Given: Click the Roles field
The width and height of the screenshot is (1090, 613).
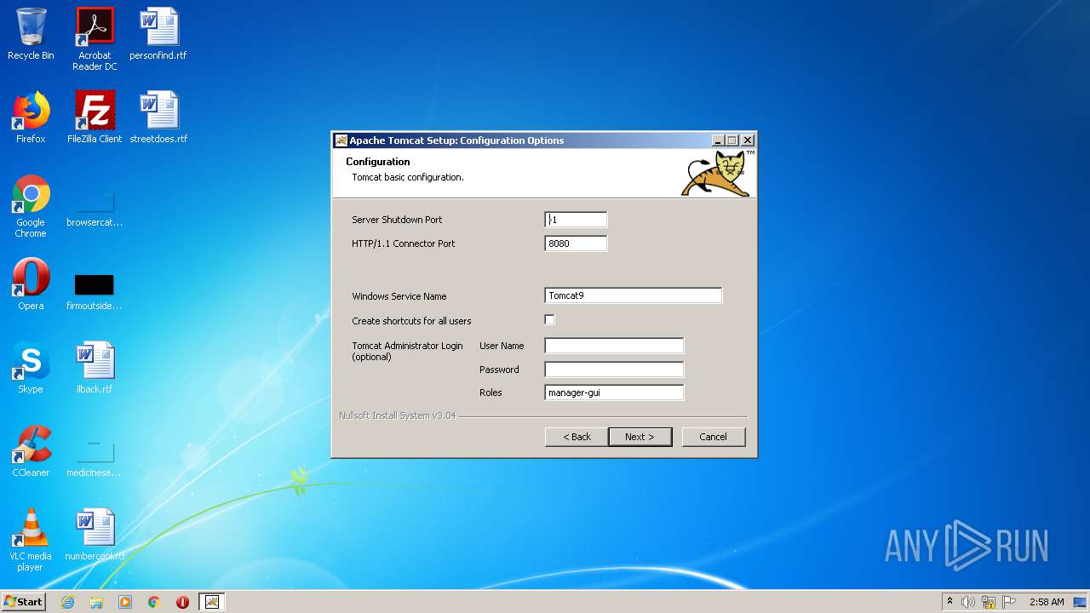Looking at the screenshot, I should (x=614, y=392).
